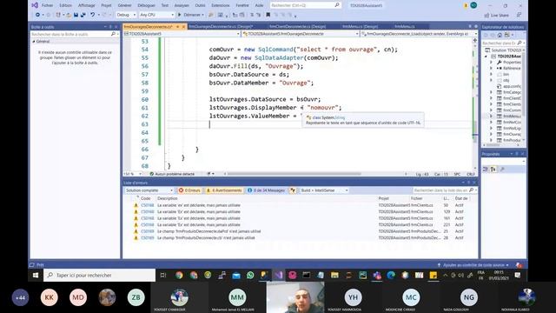
Task: Open the Microsoft Edge taskbar icon
Action: tap(391, 275)
